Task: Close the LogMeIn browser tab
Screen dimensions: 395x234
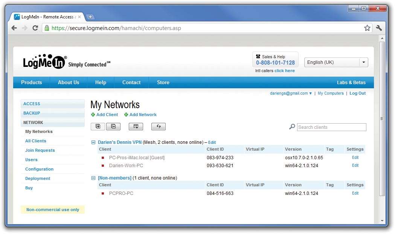Action: click(79, 17)
